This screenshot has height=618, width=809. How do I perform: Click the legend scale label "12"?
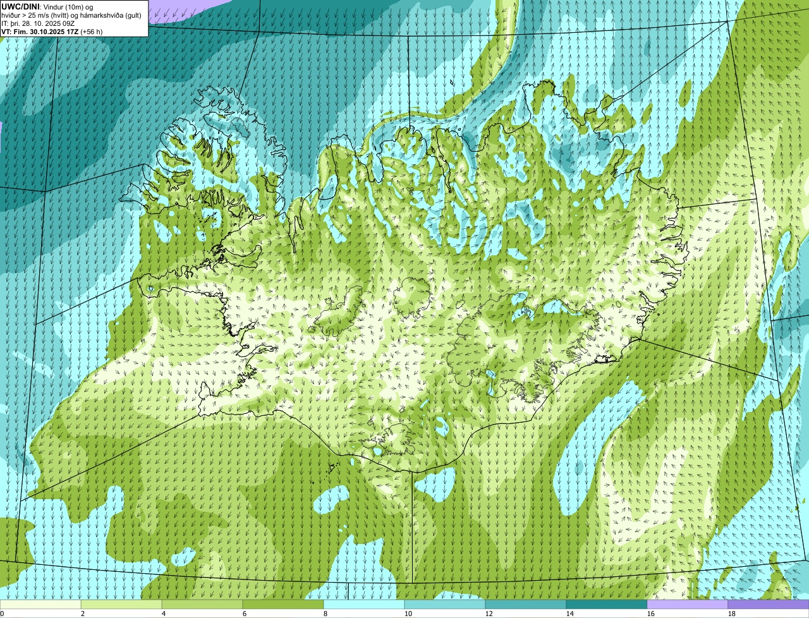[x=489, y=614]
